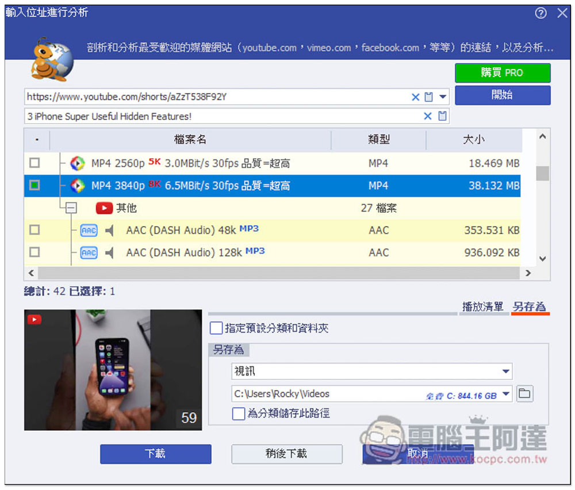Screen dimensions: 575x490
Task: Select the 18.469 MB size cell
Action: click(493, 163)
